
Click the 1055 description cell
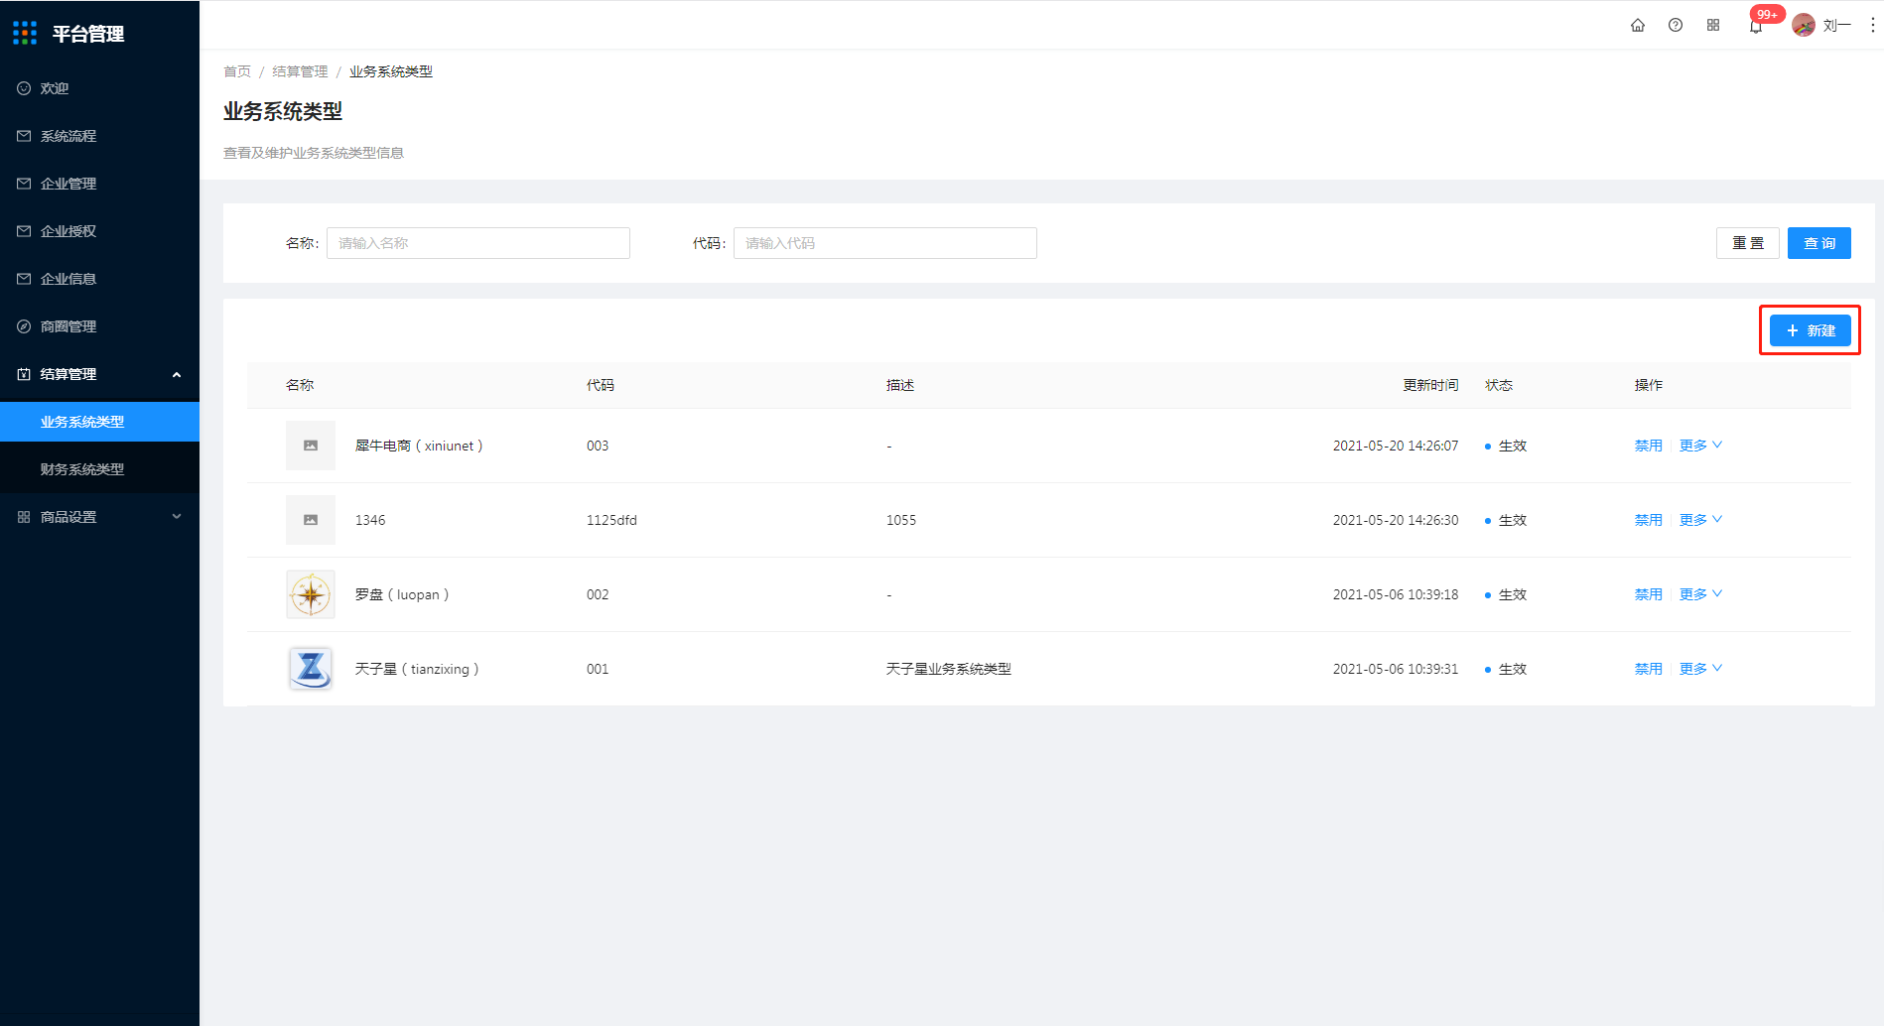tap(901, 520)
